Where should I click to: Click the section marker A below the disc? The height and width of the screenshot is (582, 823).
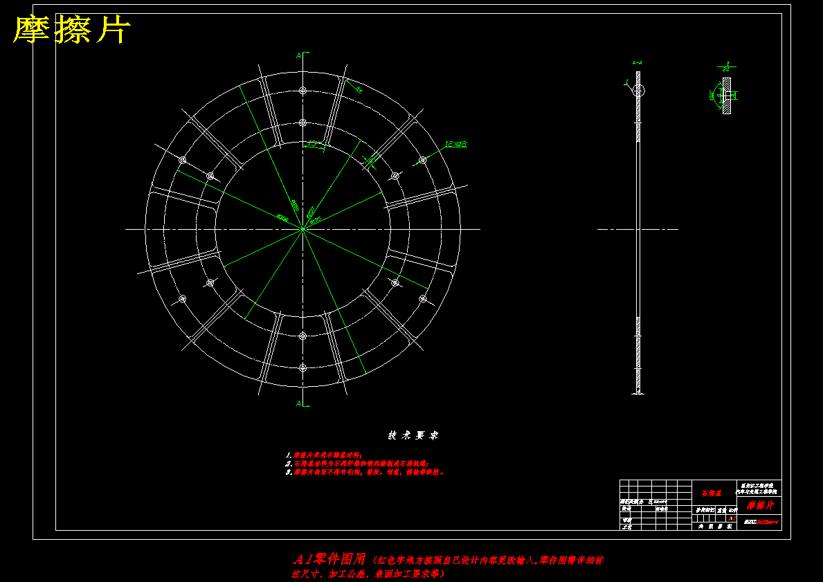click(298, 403)
